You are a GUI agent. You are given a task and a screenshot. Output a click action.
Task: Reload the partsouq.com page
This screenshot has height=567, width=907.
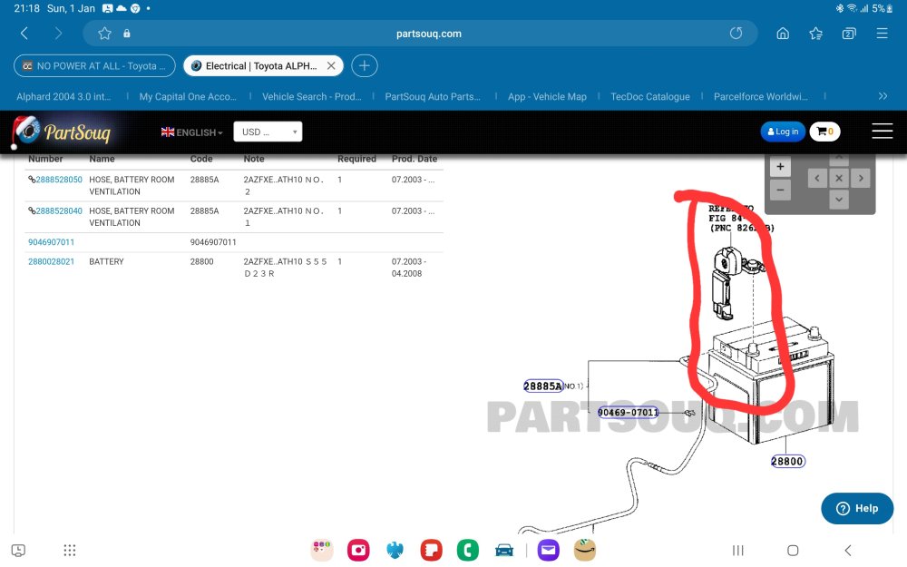click(736, 33)
